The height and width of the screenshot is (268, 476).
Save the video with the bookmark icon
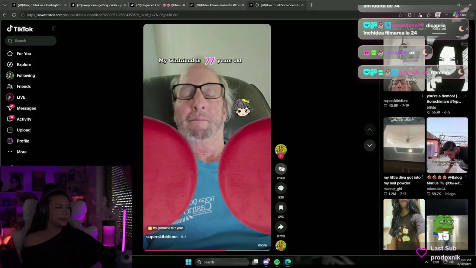coord(281,207)
